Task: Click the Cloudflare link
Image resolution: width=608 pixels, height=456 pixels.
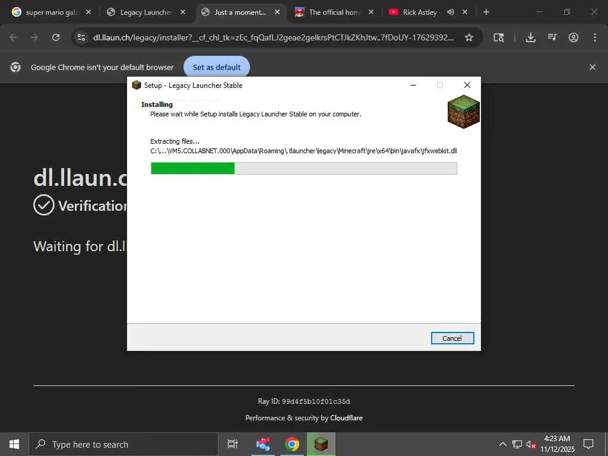Action: click(x=346, y=418)
